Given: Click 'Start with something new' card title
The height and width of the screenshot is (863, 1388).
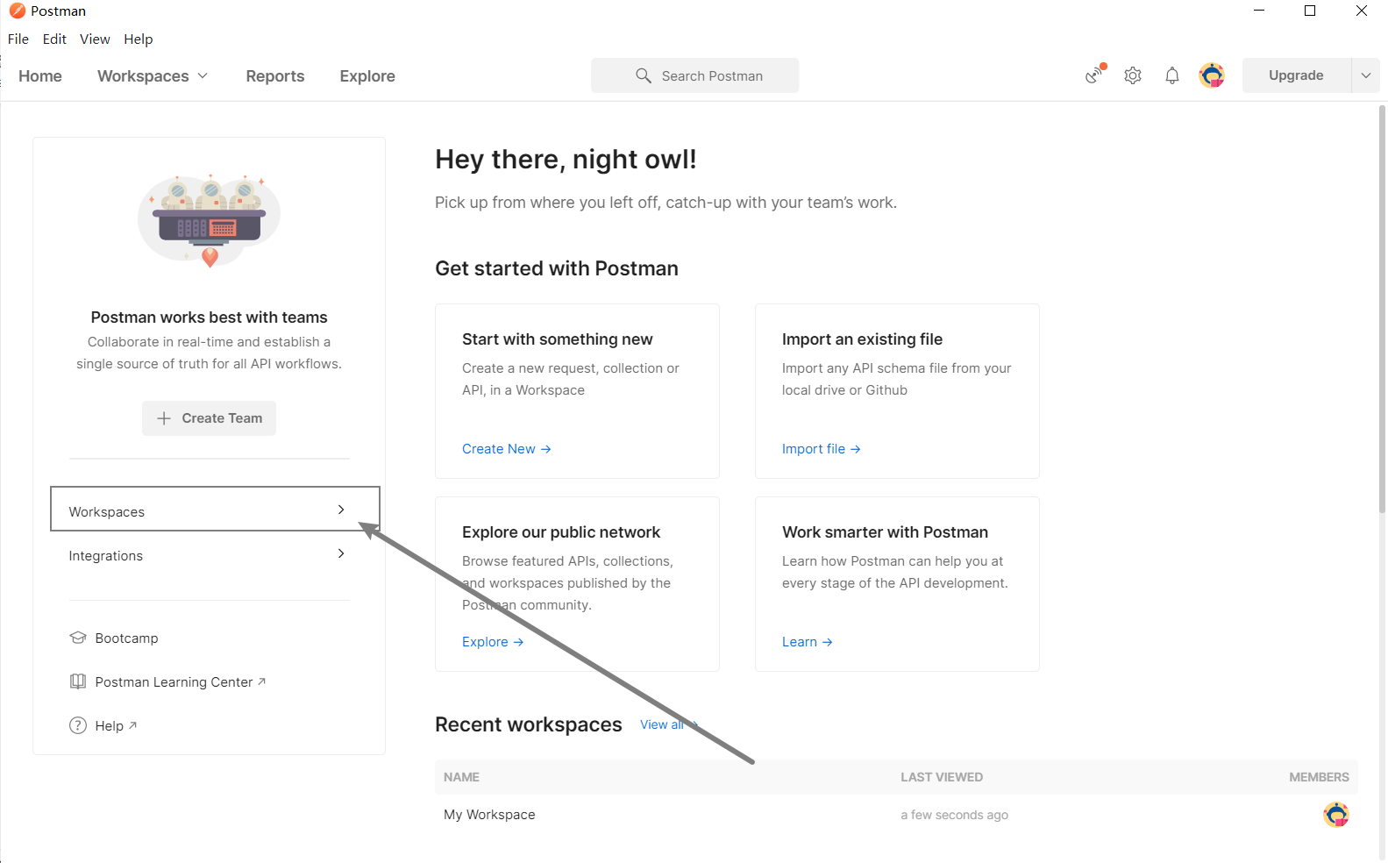Looking at the screenshot, I should pyautogui.click(x=558, y=339).
